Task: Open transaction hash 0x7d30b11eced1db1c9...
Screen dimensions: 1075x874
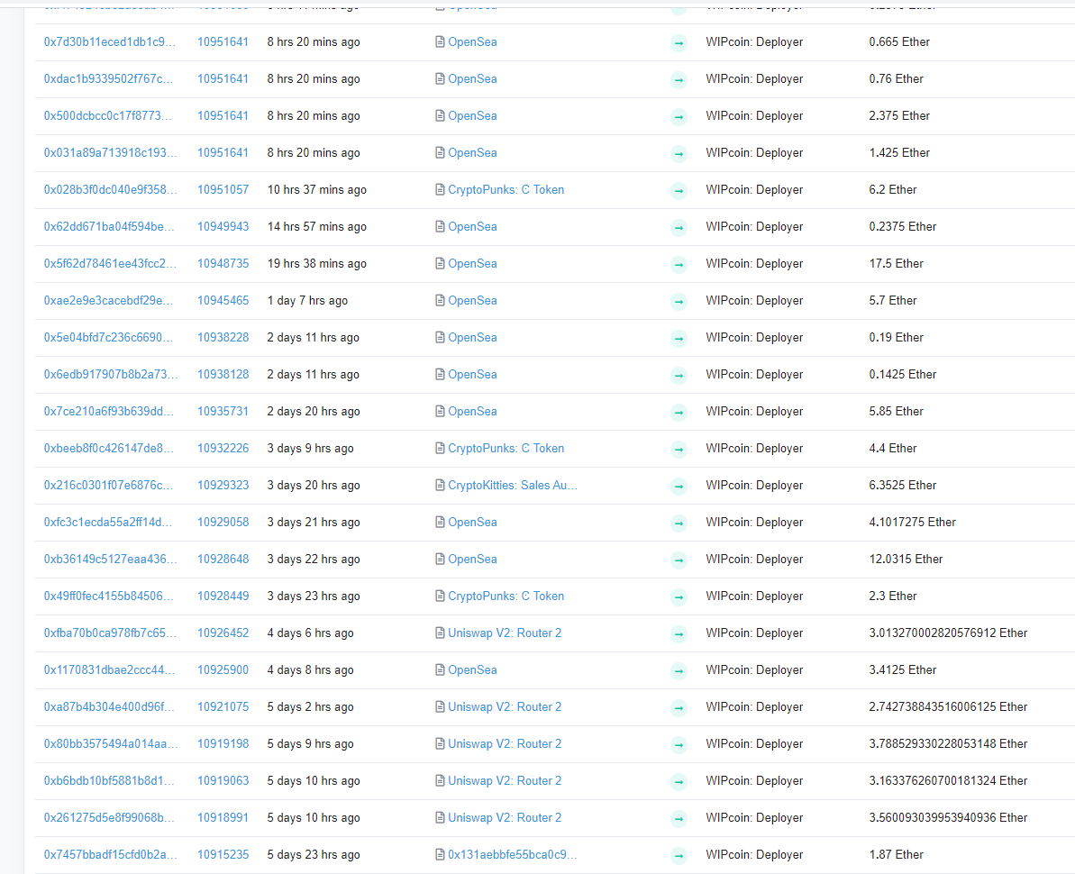Action: click(110, 41)
